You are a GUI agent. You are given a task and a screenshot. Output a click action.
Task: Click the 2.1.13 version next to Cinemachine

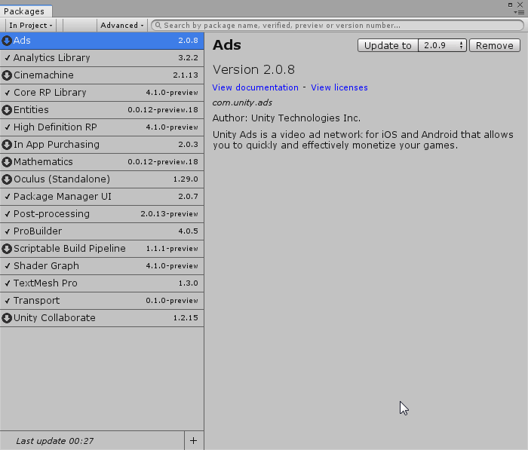click(x=186, y=75)
